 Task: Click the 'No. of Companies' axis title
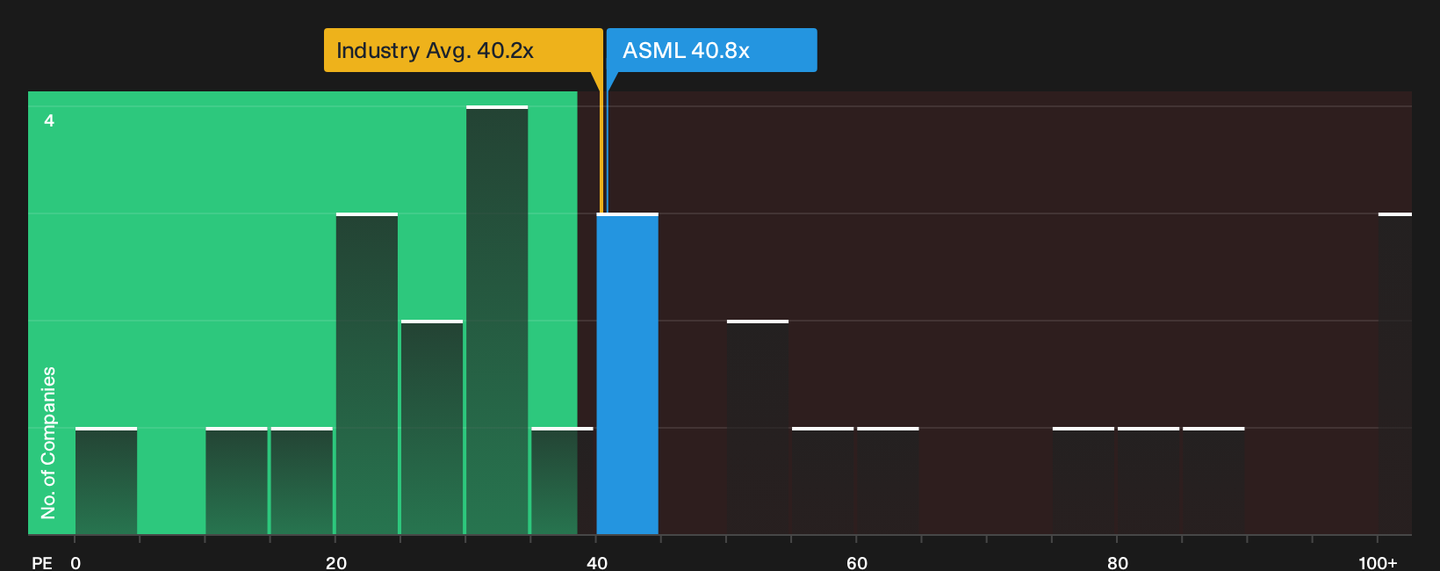tap(48, 443)
